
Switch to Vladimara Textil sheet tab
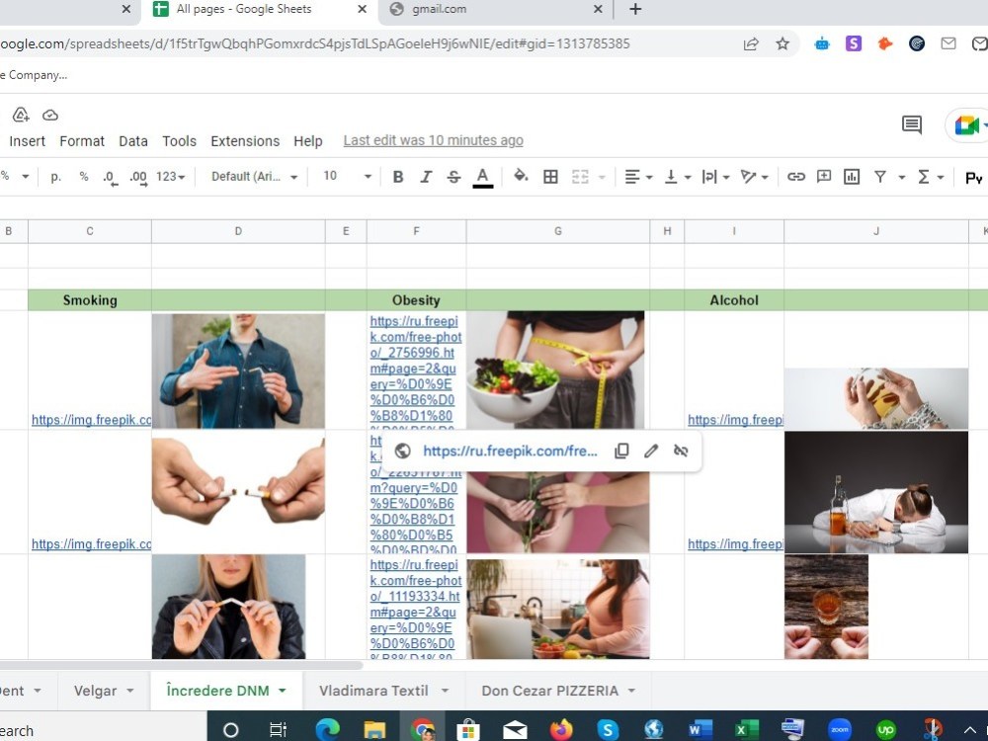click(373, 691)
